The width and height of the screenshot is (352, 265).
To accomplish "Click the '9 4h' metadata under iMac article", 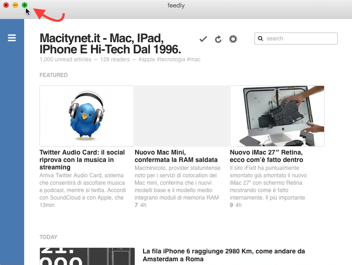I will [236, 205].
